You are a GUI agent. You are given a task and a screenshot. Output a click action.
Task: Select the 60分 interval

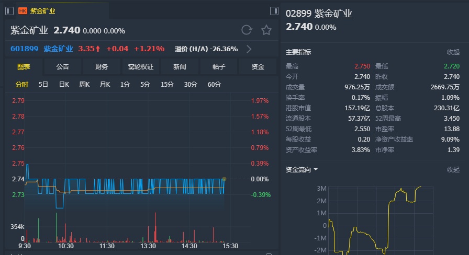214,85
